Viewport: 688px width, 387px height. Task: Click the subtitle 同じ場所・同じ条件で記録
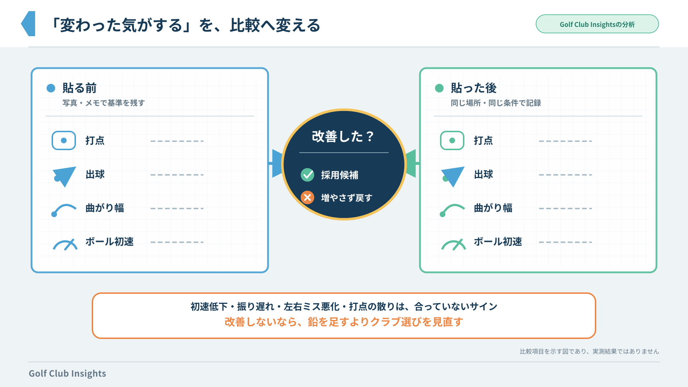(496, 103)
